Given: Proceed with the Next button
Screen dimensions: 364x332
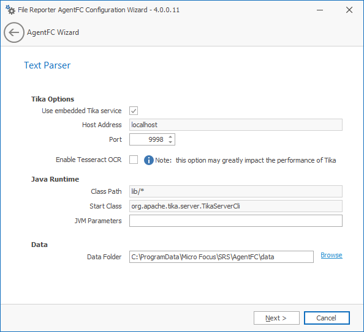Looking at the screenshot, I should (276, 318).
